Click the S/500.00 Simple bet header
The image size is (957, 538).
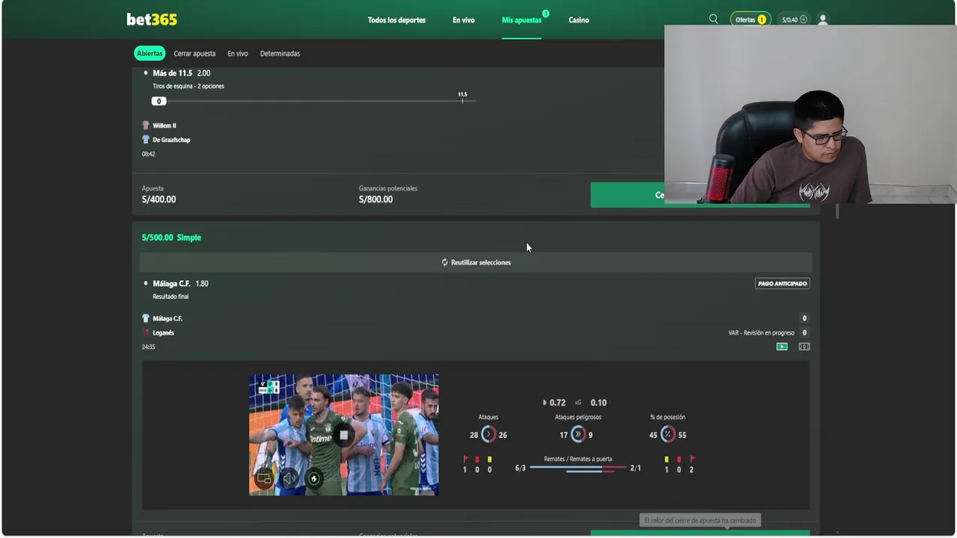tap(171, 238)
